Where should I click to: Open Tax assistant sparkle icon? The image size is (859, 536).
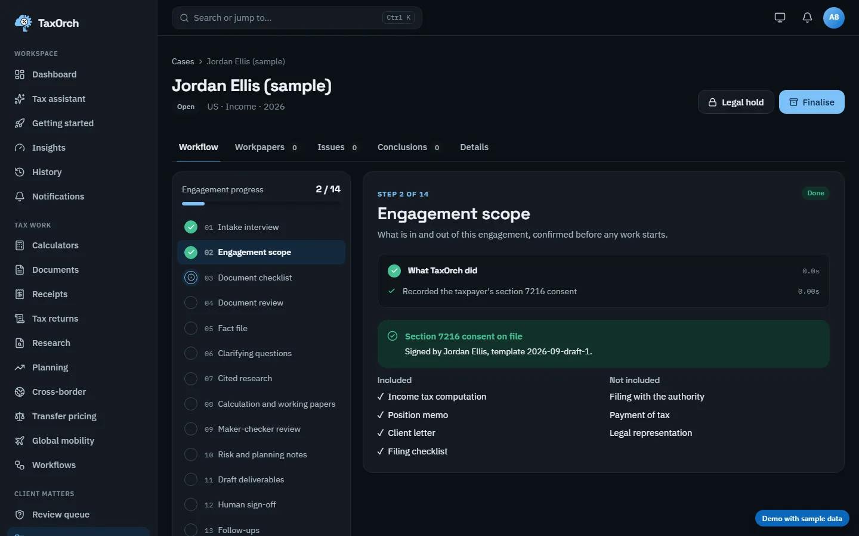point(20,99)
